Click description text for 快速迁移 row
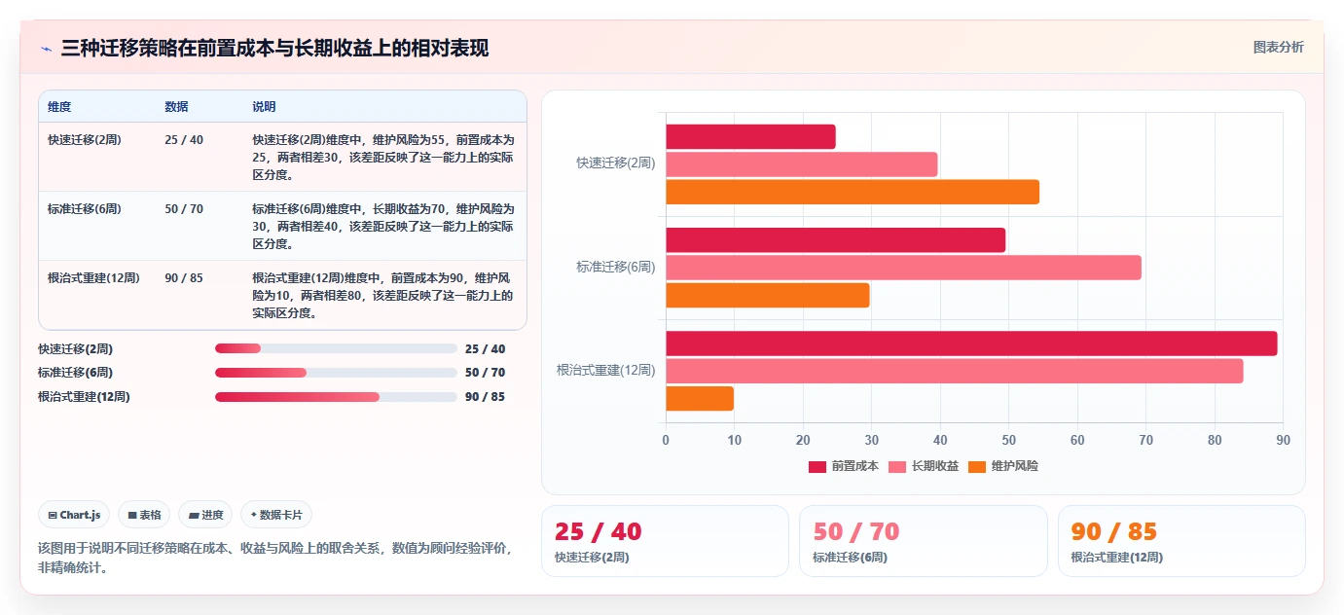The height and width of the screenshot is (615, 1344). [x=383, y=158]
